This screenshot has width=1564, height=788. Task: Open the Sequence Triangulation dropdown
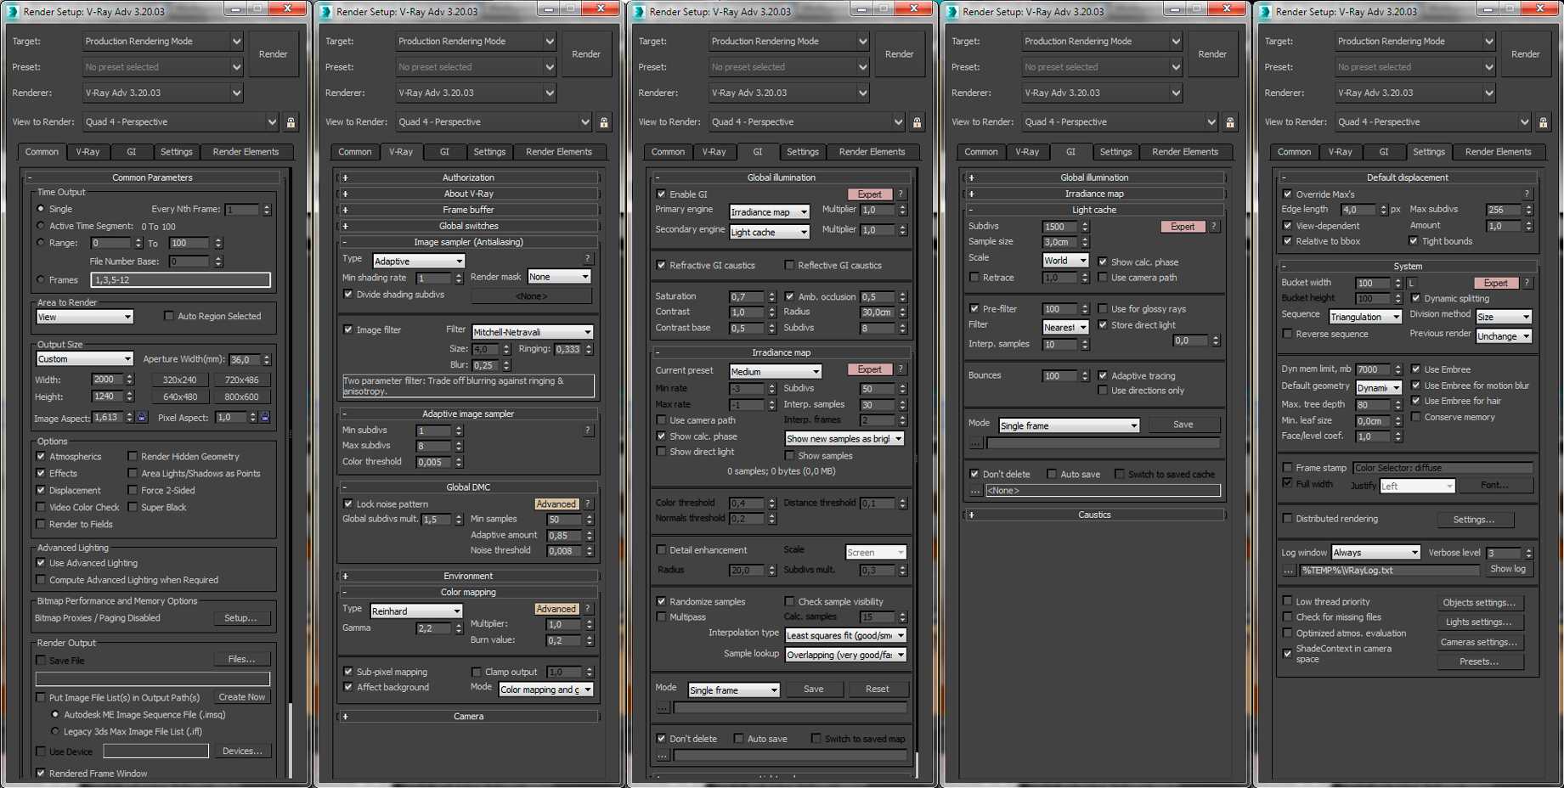point(1365,317)
